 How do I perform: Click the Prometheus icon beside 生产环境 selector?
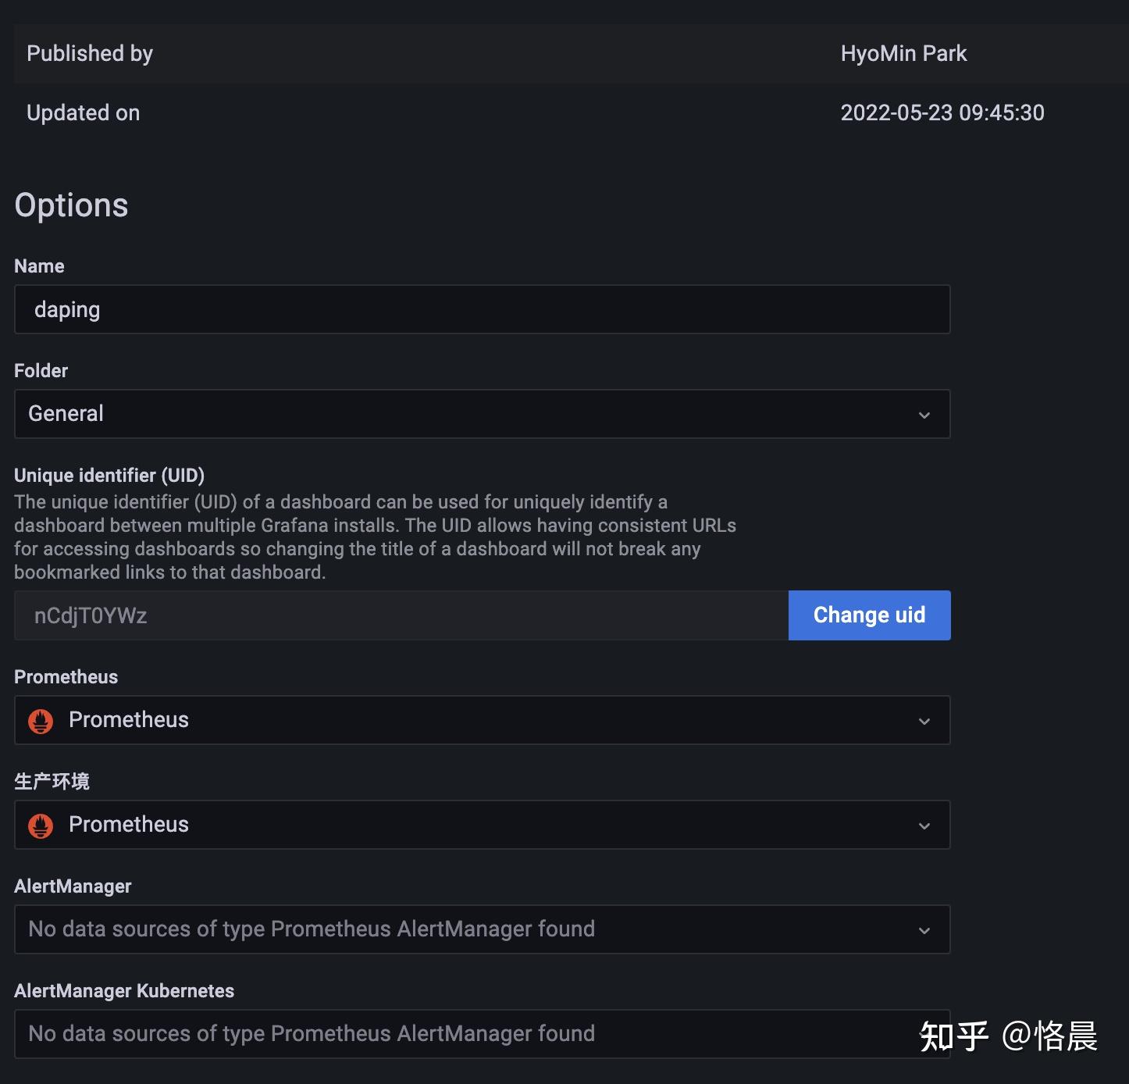tap(41, 825)
